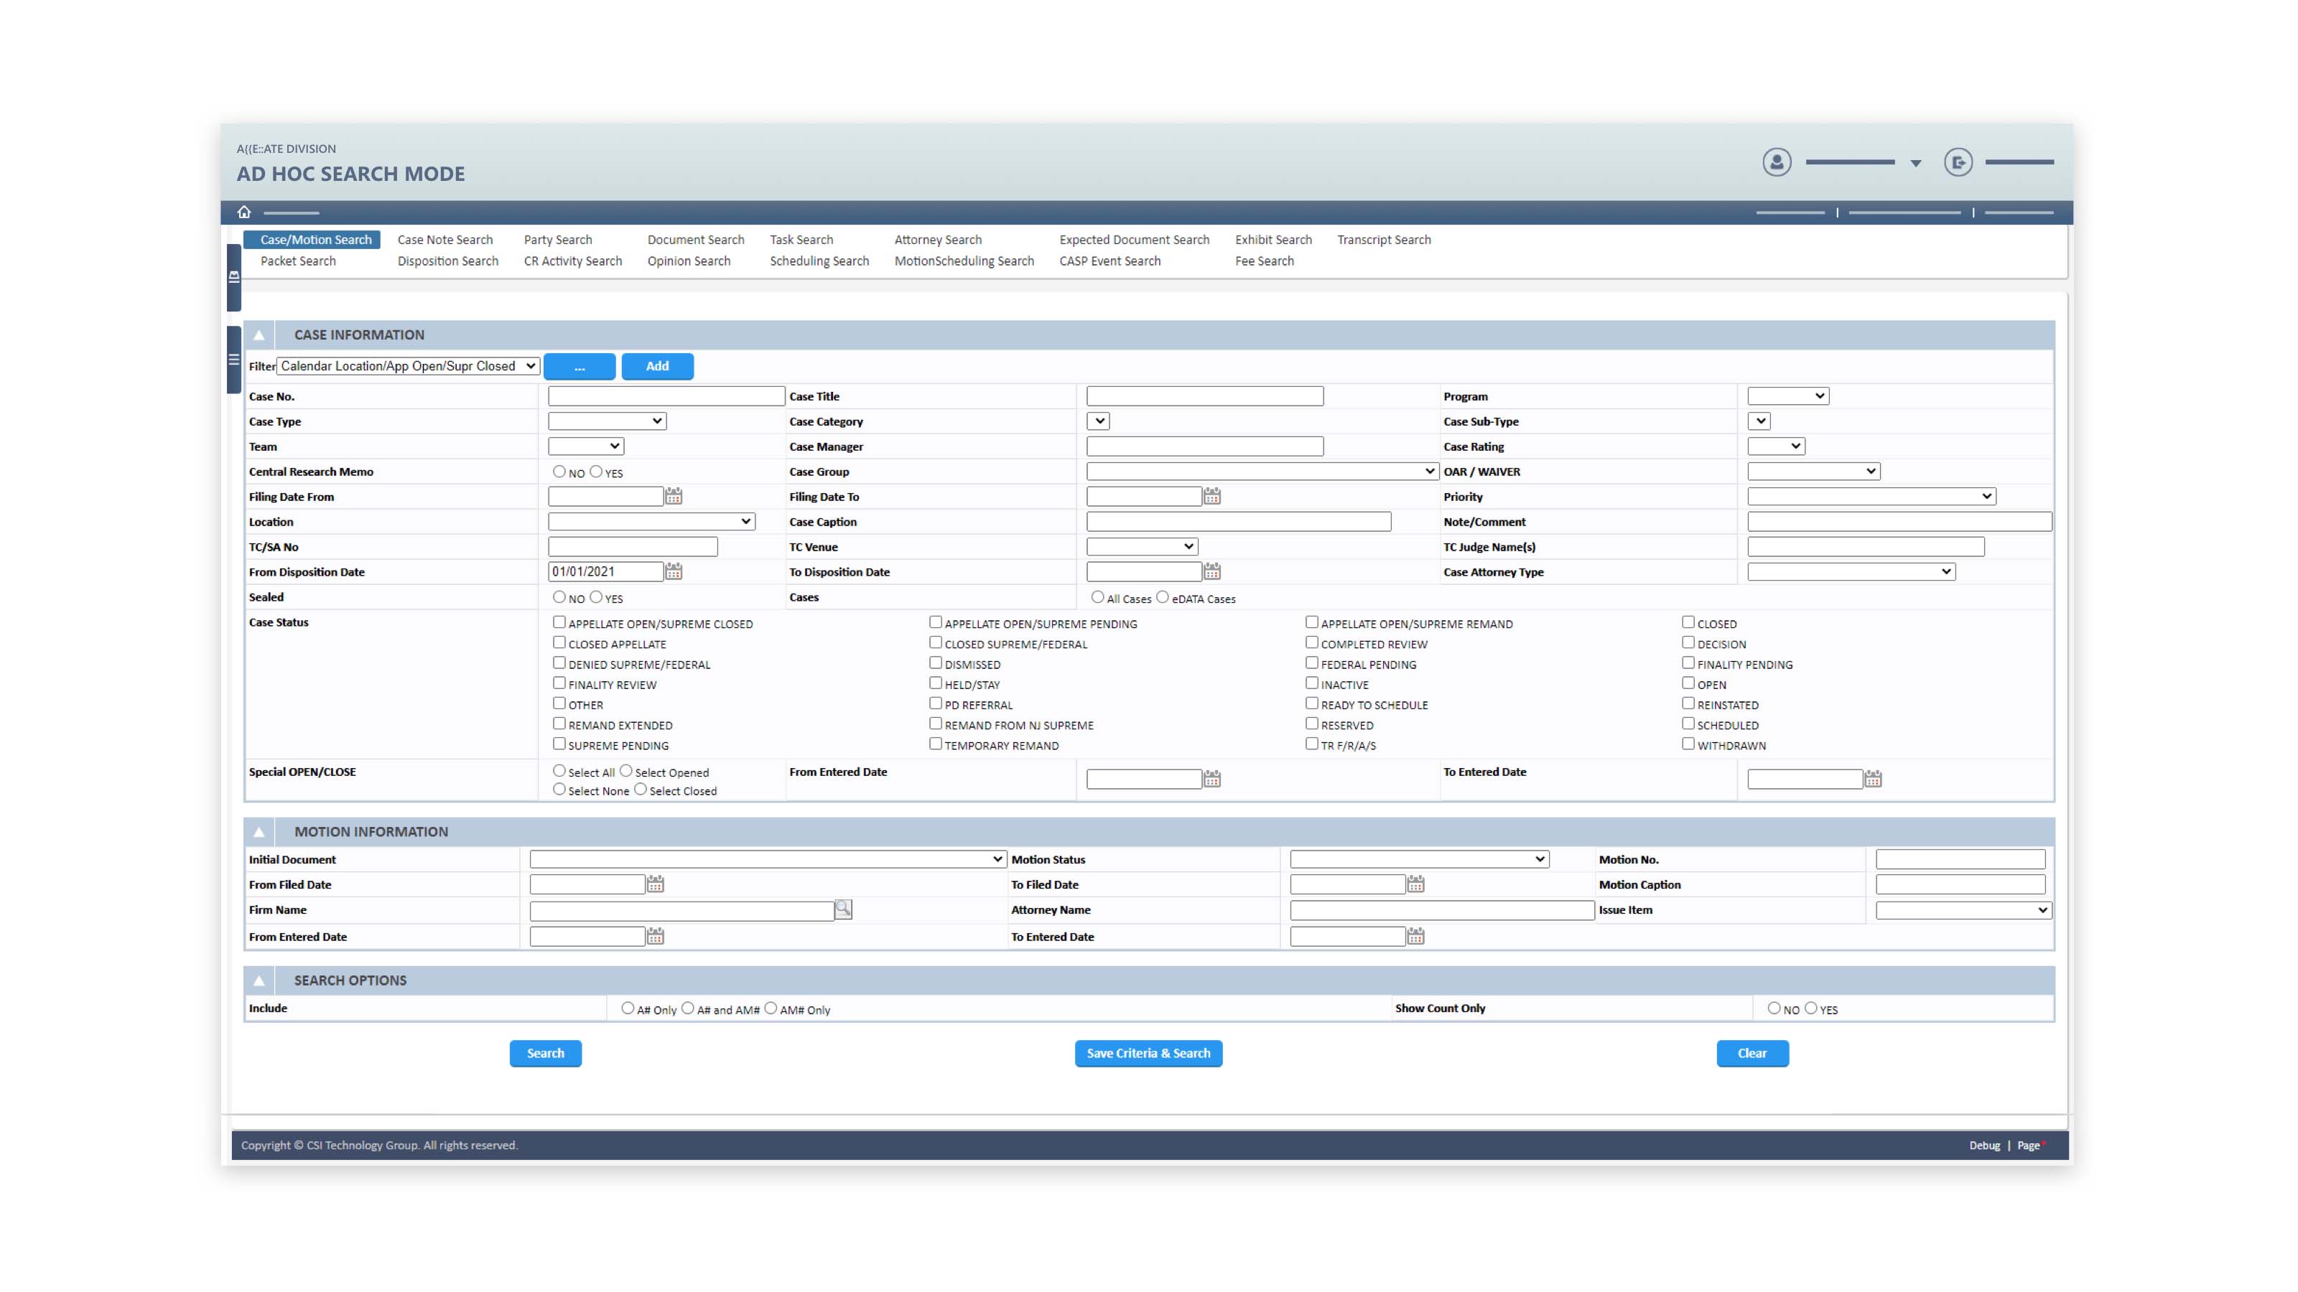Open the Attorney Search tab

tap(939, 240)
